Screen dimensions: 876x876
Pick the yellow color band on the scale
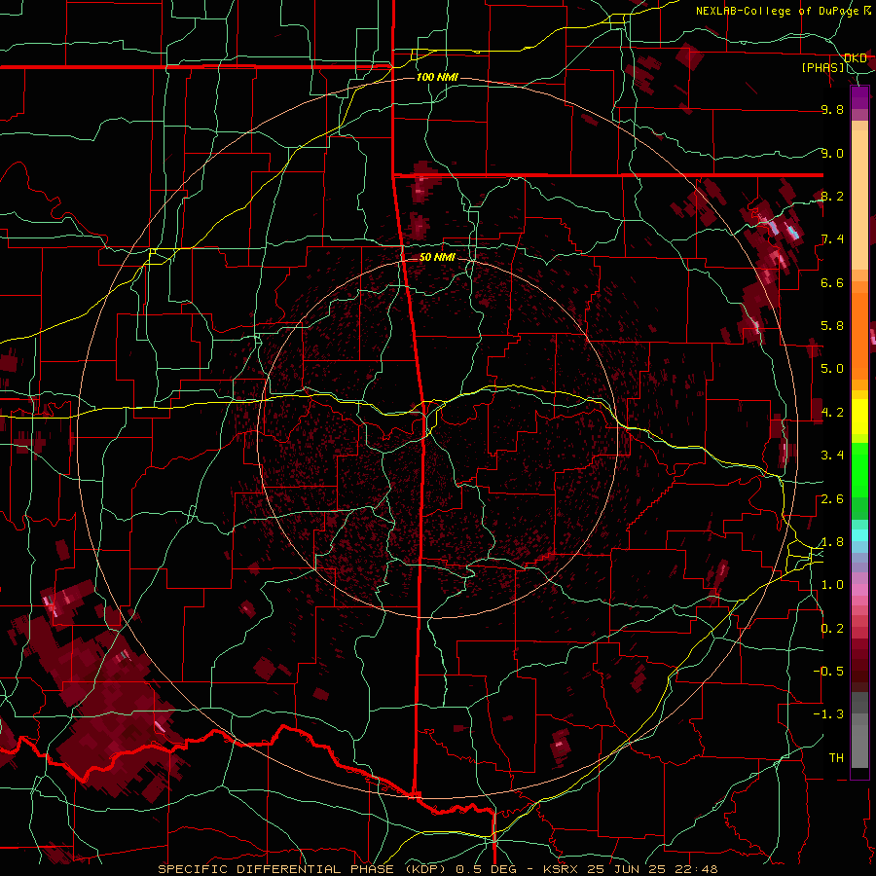(x=859, y=417)
